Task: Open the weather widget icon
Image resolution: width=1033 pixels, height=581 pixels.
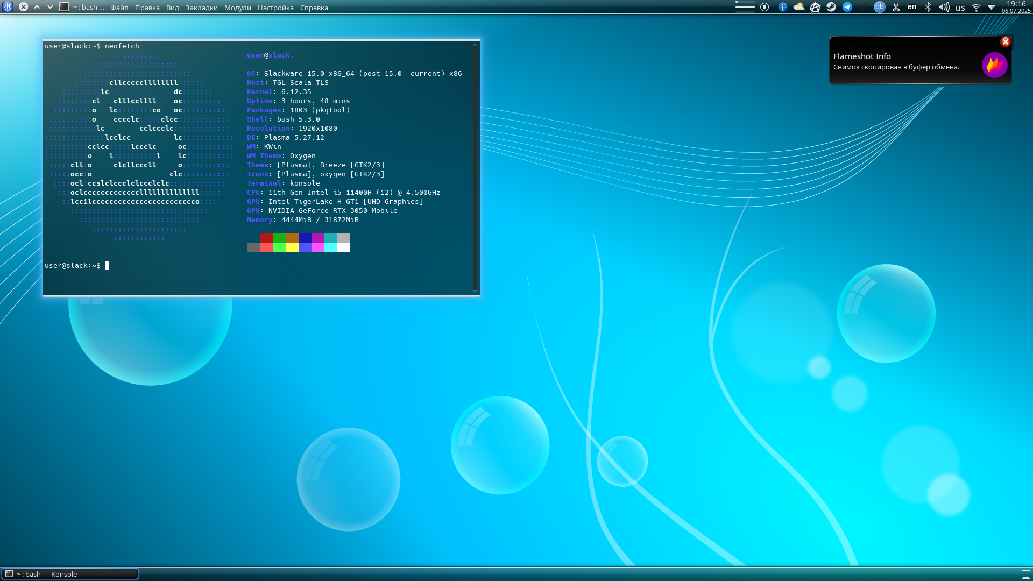Action: tap(799, 7)
